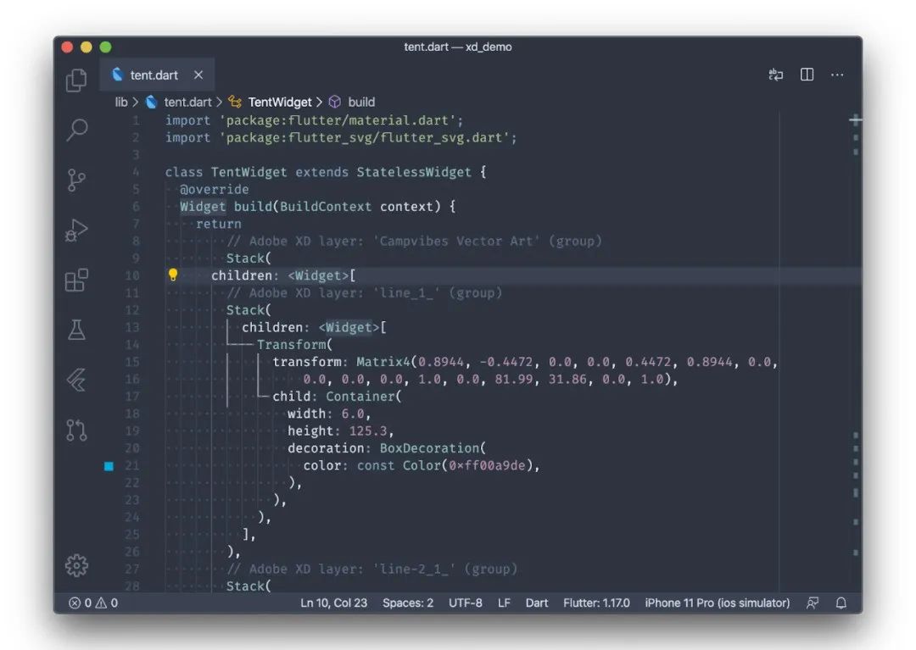The height and width of the screenshot is (650, 916).
Task: Click 'Matrix4' in the transform line
Action: point(383,362)
